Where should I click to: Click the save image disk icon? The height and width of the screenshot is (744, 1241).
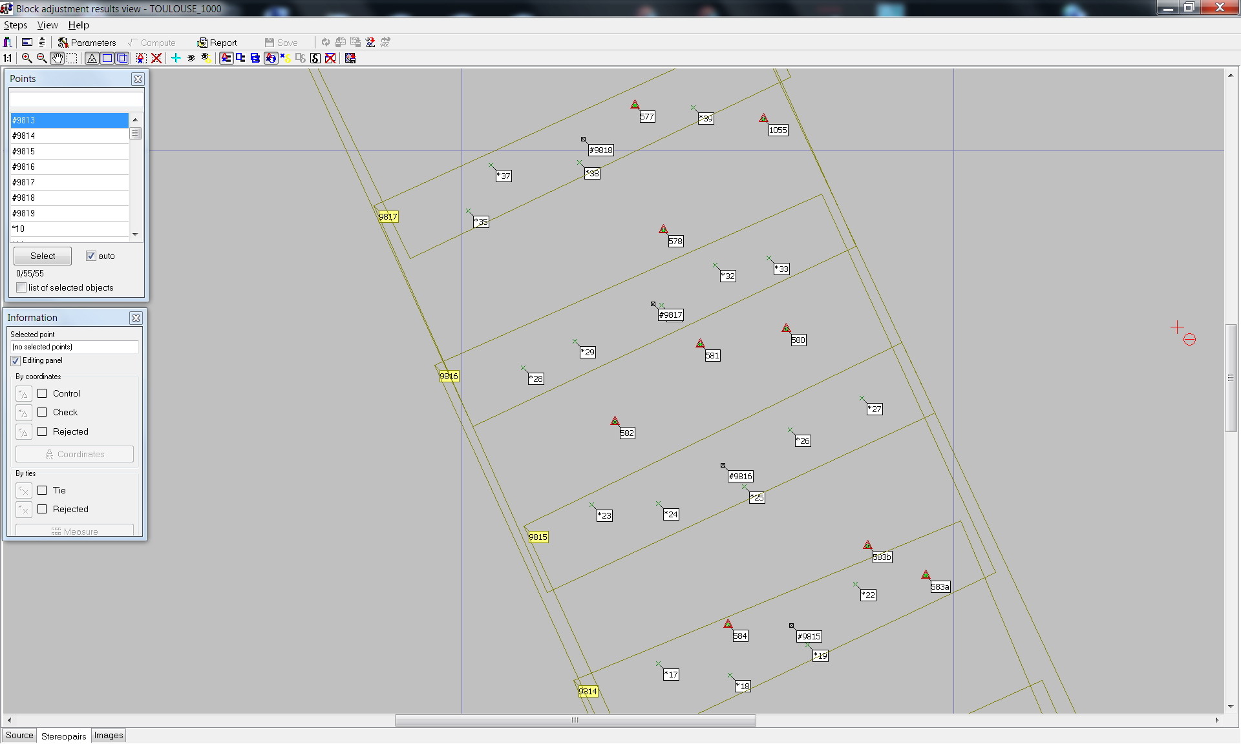pyautogui.click(x=350, y=58)
